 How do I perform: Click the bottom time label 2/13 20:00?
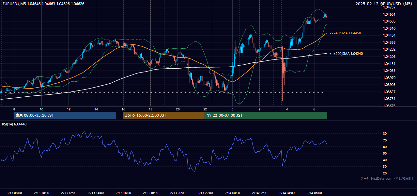point(178,193)
